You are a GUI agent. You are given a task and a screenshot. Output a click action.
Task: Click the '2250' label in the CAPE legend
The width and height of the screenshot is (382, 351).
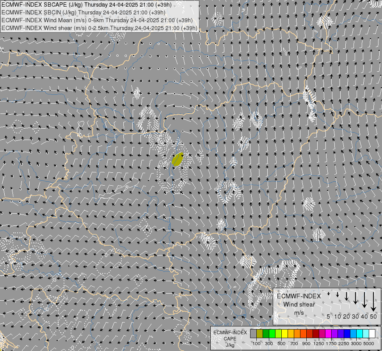(x=344, y=344)
